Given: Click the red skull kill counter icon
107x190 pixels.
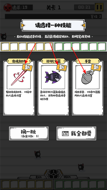Looking at the screenshot, I should coord(8,7).
